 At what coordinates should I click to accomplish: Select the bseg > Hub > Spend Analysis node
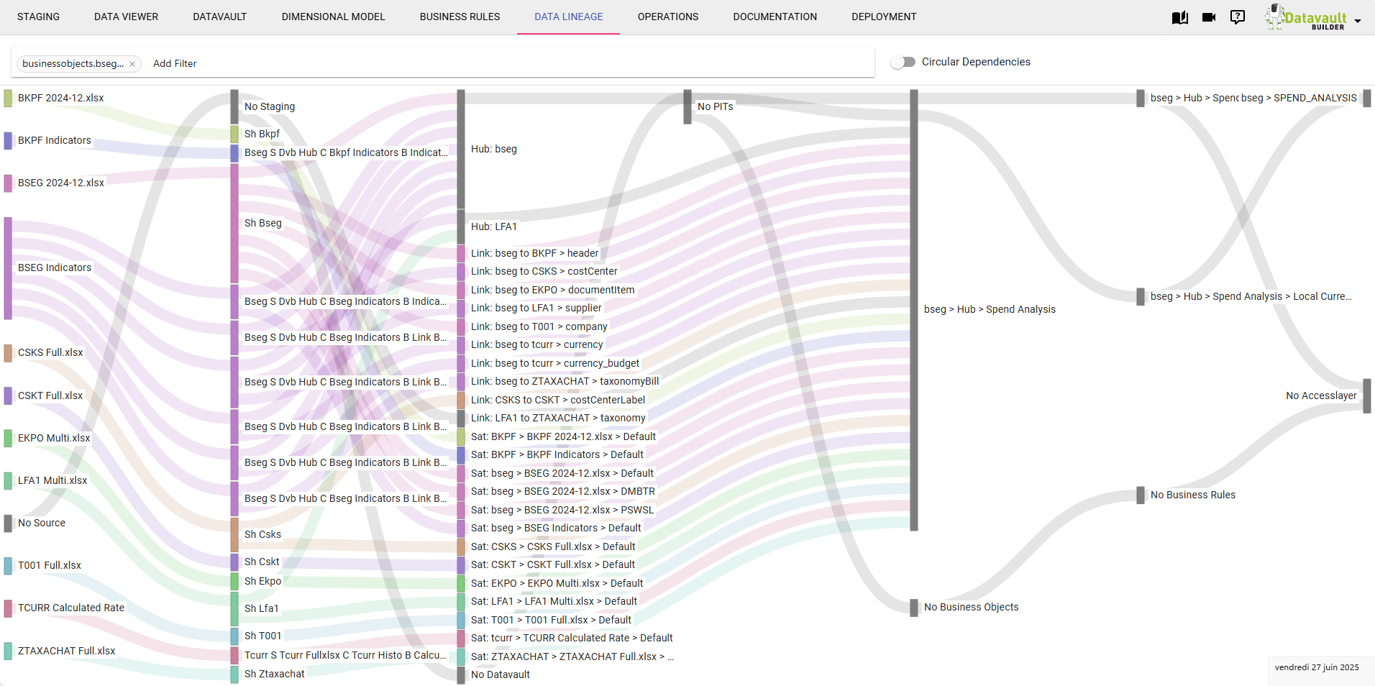[914, 309]
